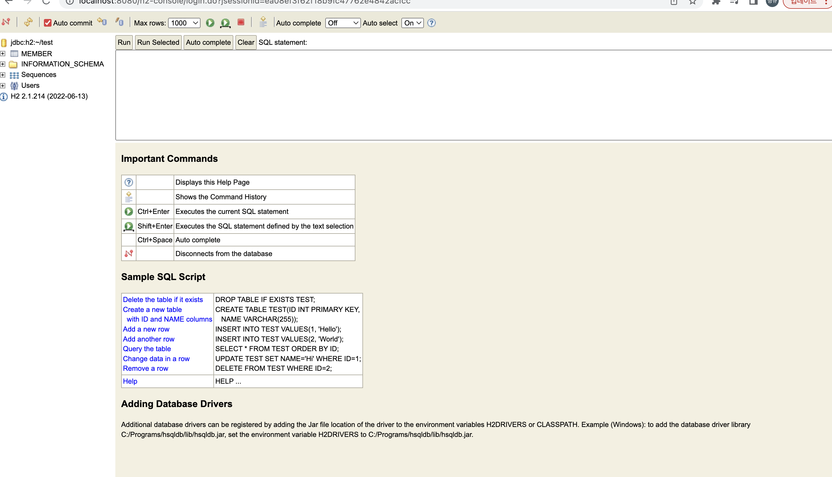Click the Clear button

tap(246, 42)
